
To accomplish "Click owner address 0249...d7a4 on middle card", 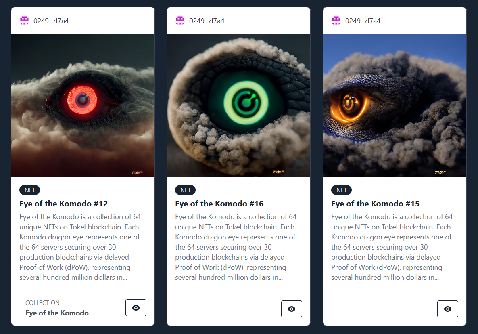I will (207, 21).
